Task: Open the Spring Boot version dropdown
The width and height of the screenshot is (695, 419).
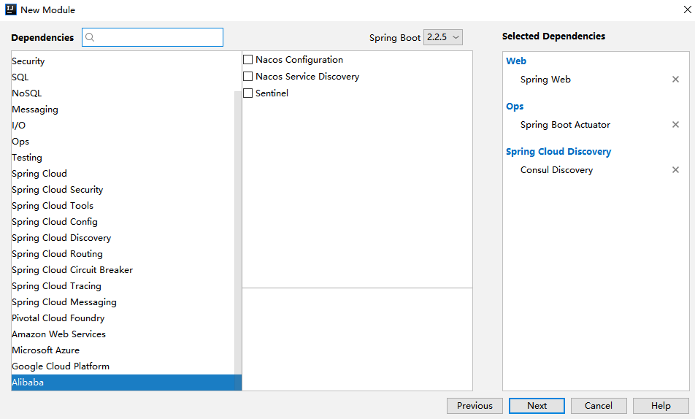Action: coord(443,37)
